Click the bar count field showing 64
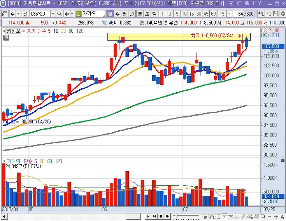286x221 pixels. 239,14
